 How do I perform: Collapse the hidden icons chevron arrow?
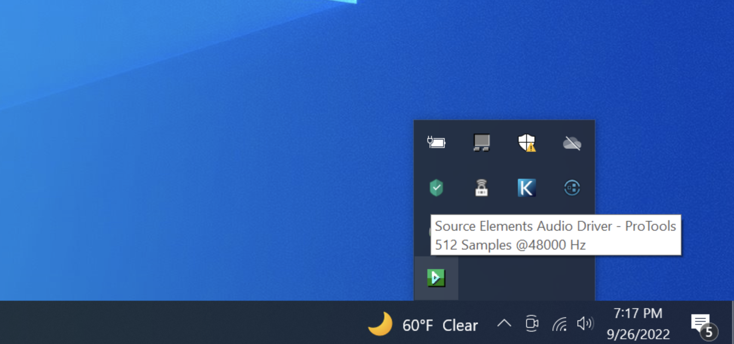point(504,323)
